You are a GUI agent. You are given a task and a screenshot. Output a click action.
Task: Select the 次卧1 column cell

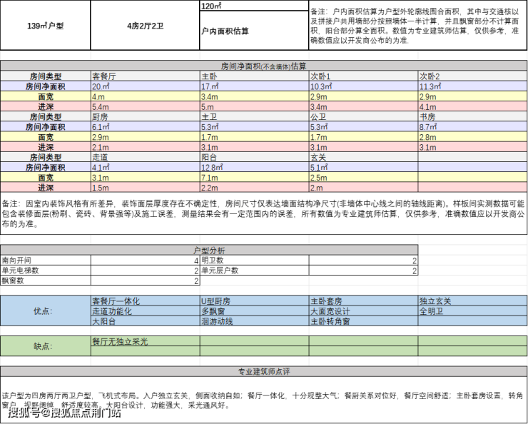362,76
